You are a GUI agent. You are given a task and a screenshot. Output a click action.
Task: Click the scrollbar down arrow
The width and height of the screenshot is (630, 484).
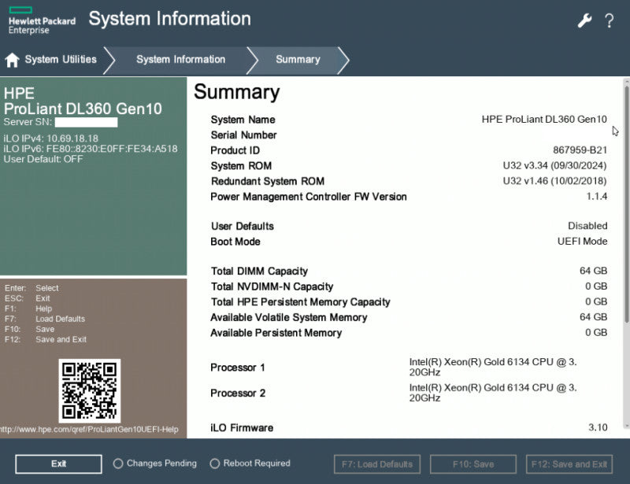(x=626, y=426)
